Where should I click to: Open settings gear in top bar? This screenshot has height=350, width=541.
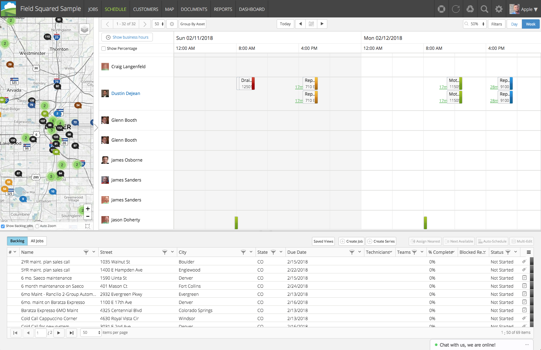point(499,9)
